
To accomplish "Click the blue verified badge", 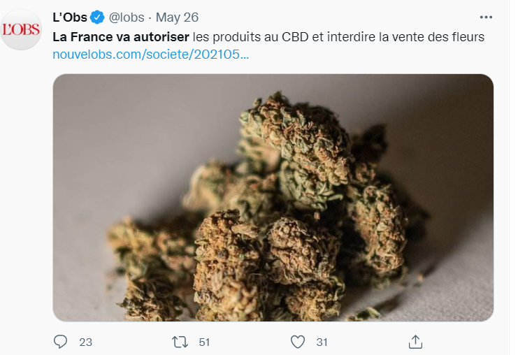I will coord(97,17).
